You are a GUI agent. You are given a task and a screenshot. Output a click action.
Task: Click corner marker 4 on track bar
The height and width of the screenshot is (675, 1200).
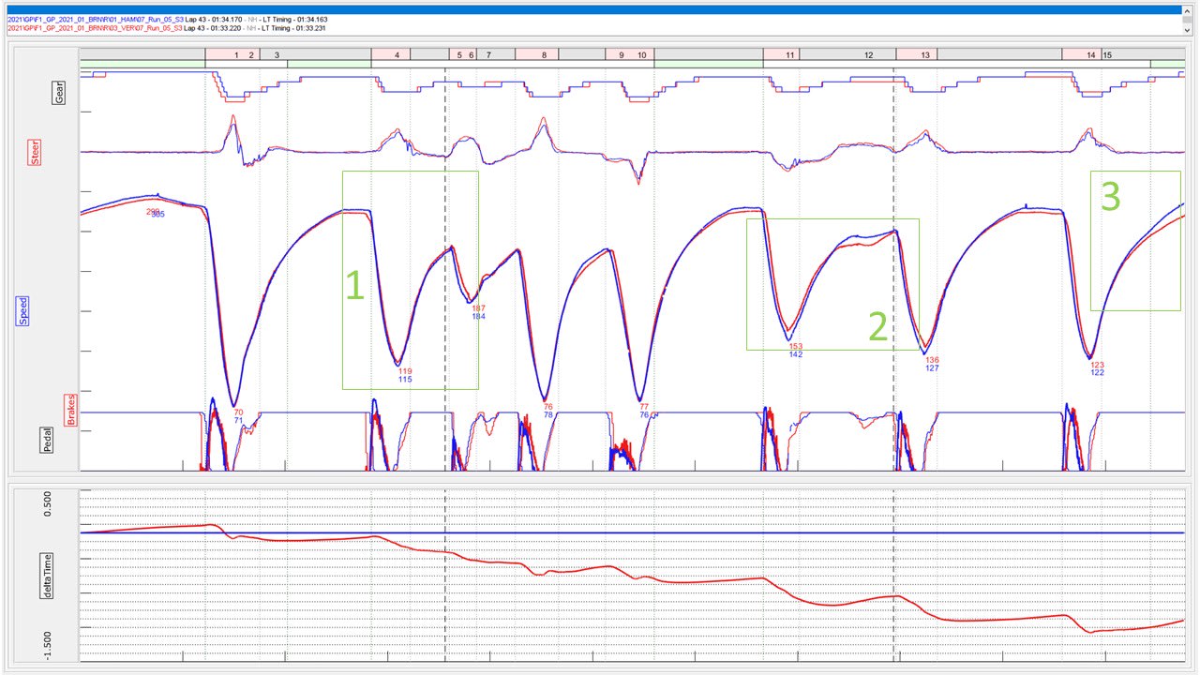click(397, 55)
